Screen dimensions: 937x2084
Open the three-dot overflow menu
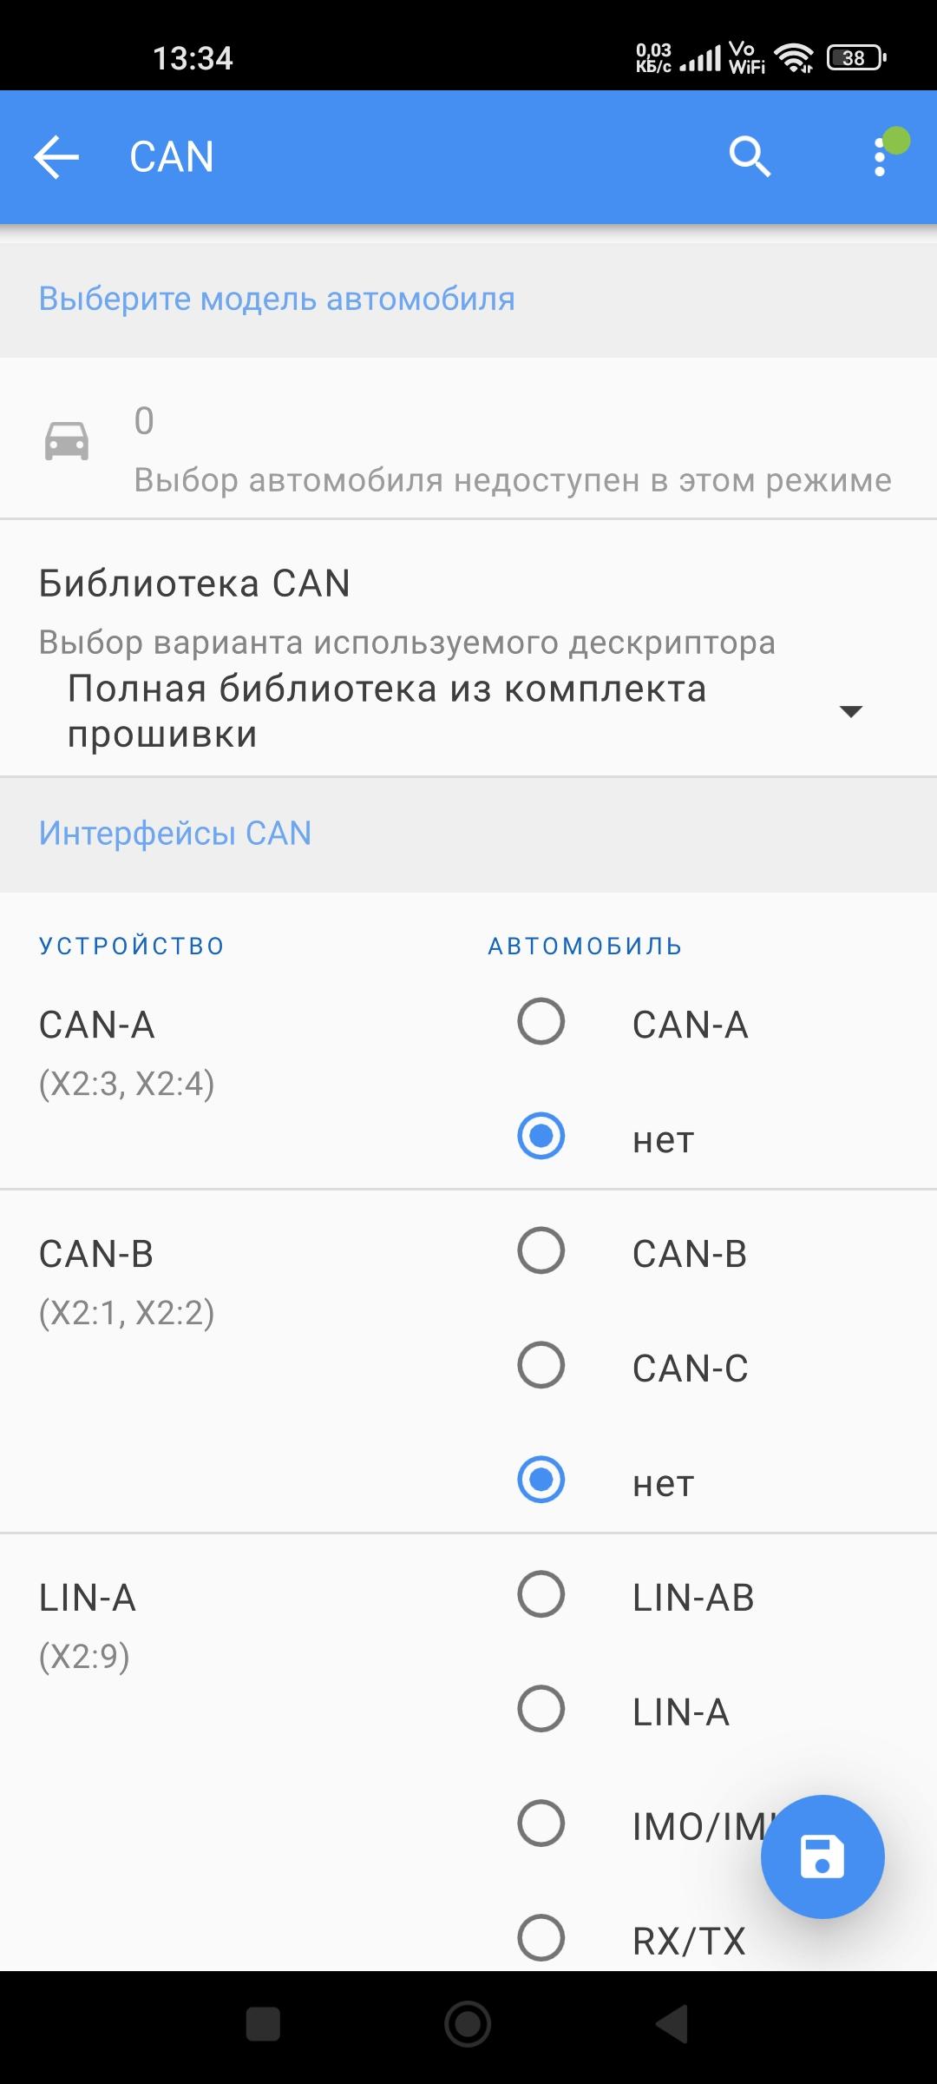[880, 157]
